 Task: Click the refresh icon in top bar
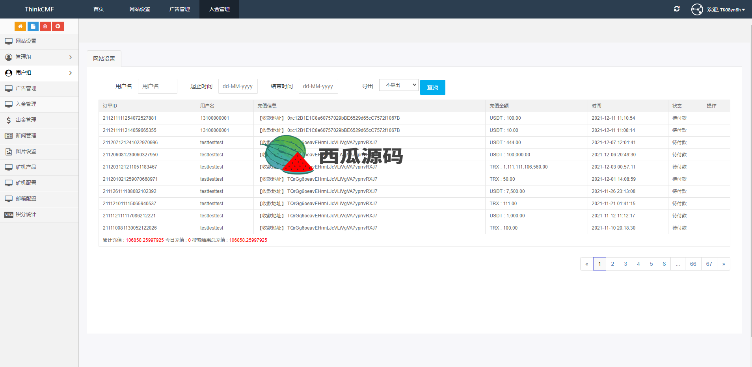[x=677, y=9]
